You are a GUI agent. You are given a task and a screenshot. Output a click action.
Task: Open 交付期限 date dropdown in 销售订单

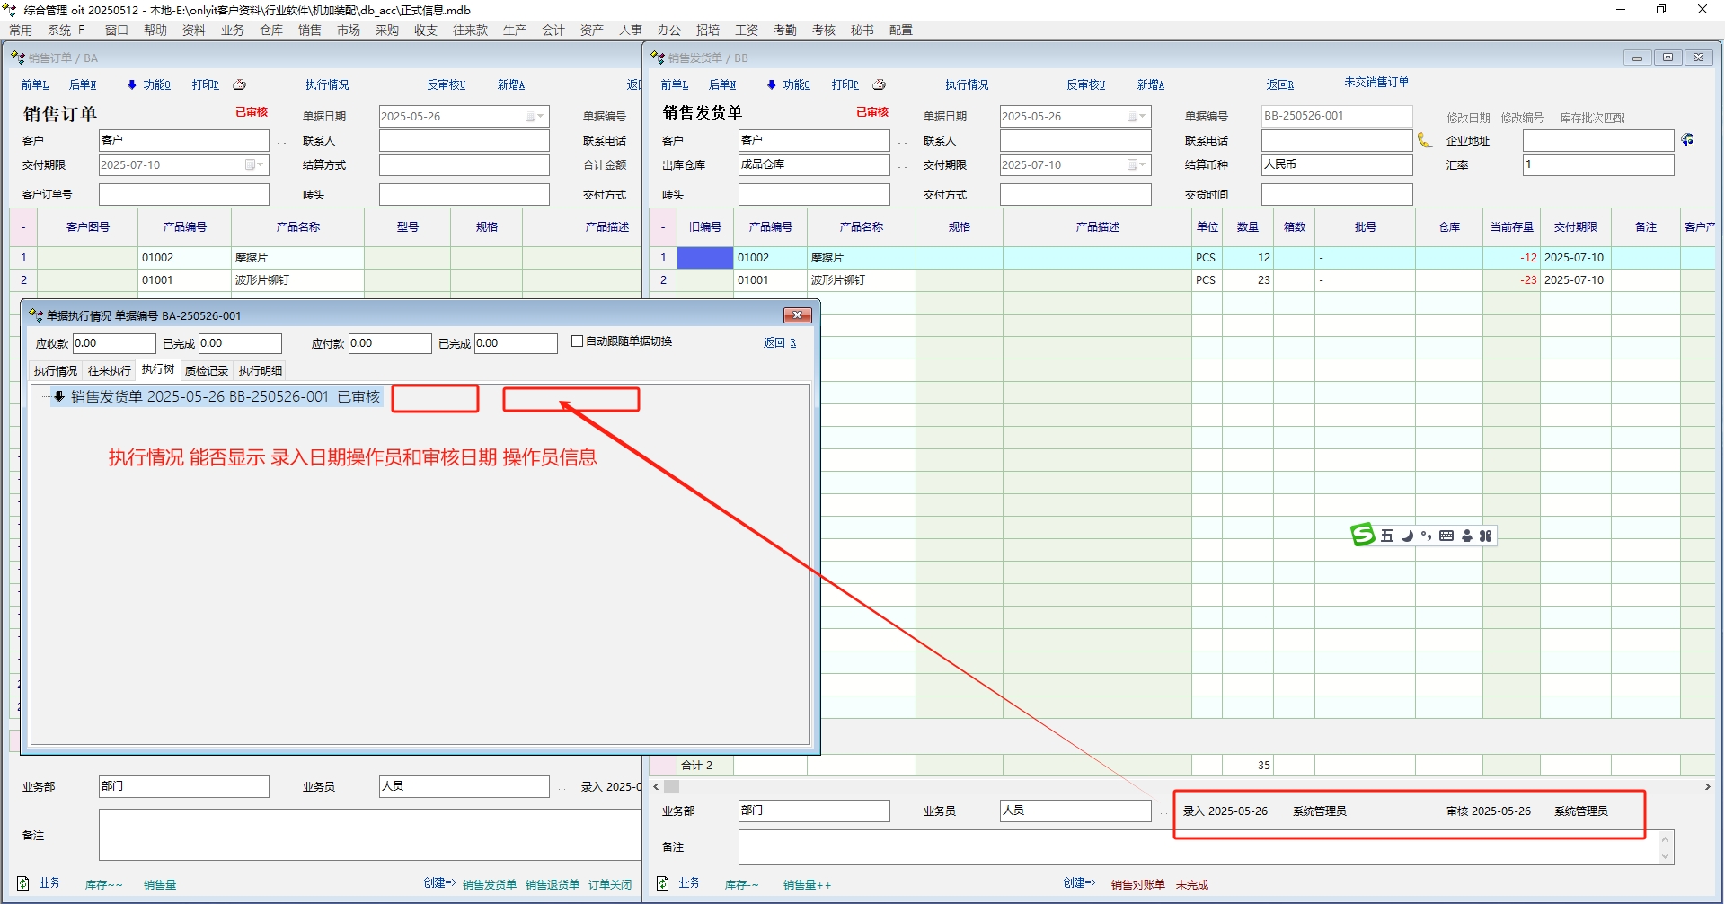(x=260, y=165)
